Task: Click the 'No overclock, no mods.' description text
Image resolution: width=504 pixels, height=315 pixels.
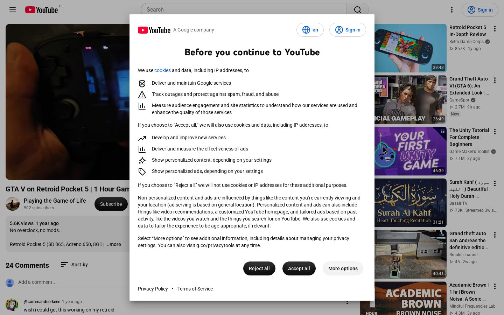Action: tap(35, 230)
